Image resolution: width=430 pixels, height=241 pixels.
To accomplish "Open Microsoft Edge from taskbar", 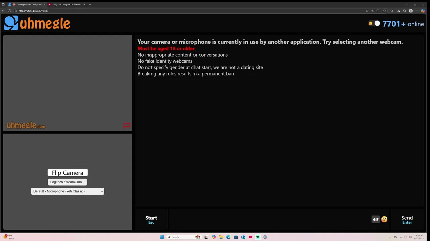I will [228, 237].
